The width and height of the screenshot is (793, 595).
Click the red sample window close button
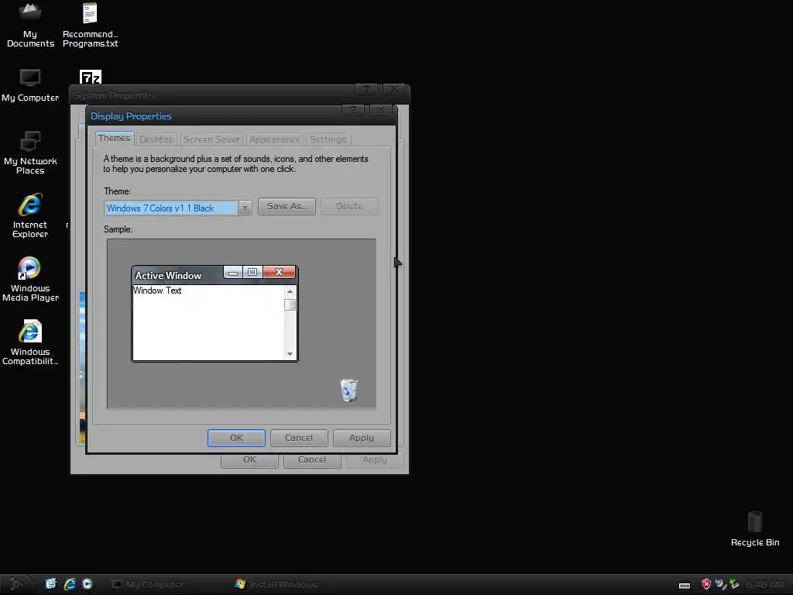[279, 272]
